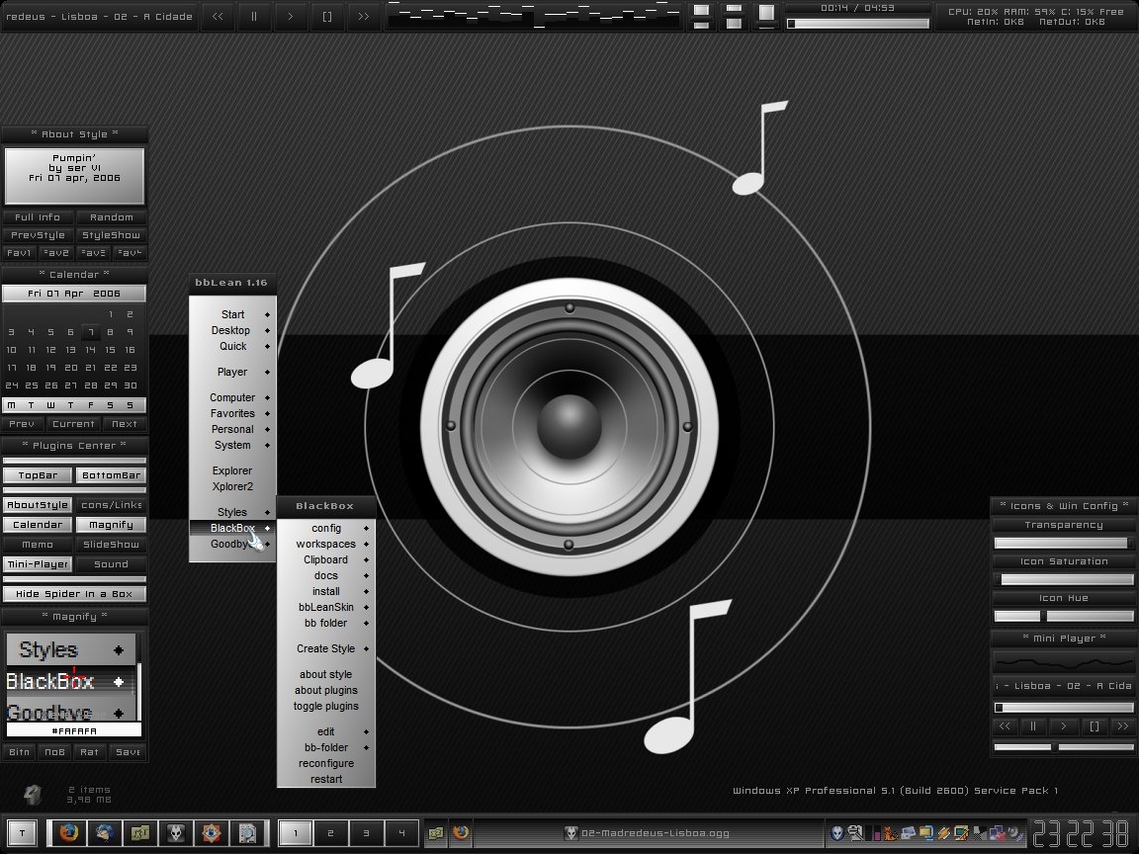This screenshot has height=854, width=1139.
Task: Click the alien head system tray icon
Action: pos(837,832)
